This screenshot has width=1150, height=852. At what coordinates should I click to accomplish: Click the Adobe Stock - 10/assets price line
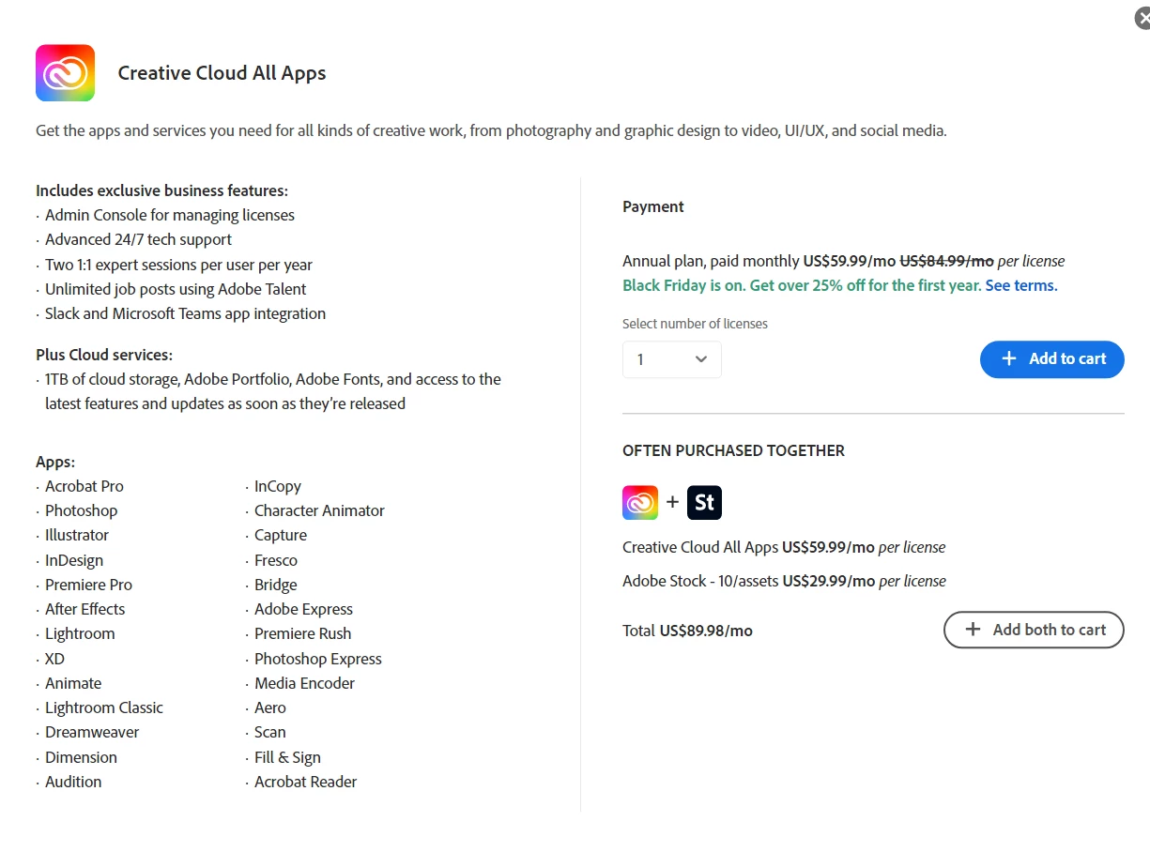784,581
